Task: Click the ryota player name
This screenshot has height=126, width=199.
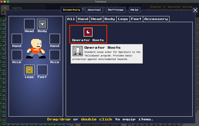Action: pos(16,8)
